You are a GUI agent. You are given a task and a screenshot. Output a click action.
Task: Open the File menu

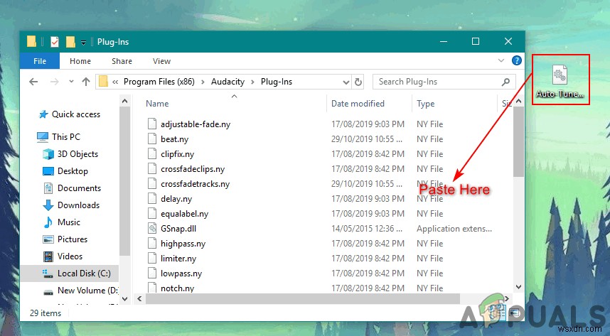pyautogui.click(x=40, y=61)
